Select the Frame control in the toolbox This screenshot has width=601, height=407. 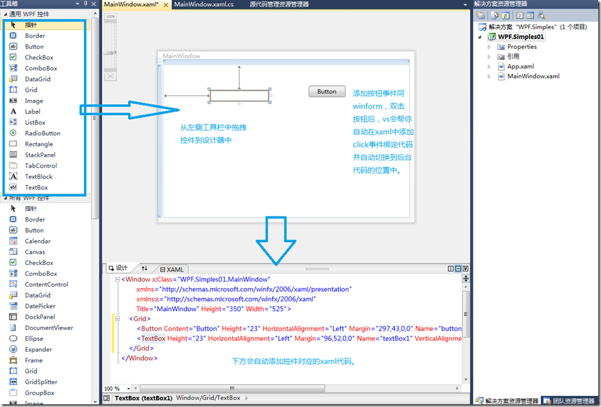[46, 360]
